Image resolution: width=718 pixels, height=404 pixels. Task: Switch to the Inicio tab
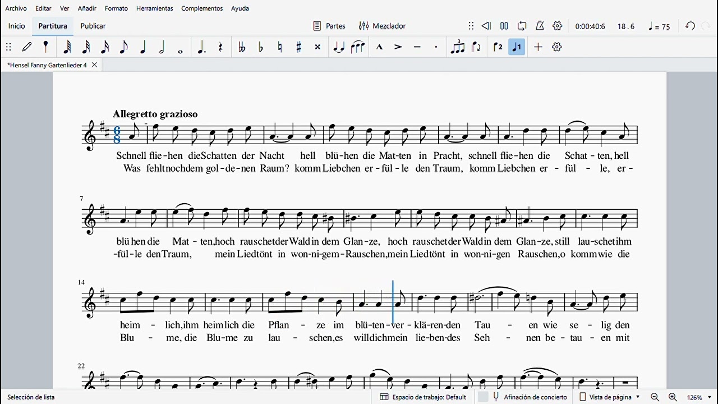point(17,26)
